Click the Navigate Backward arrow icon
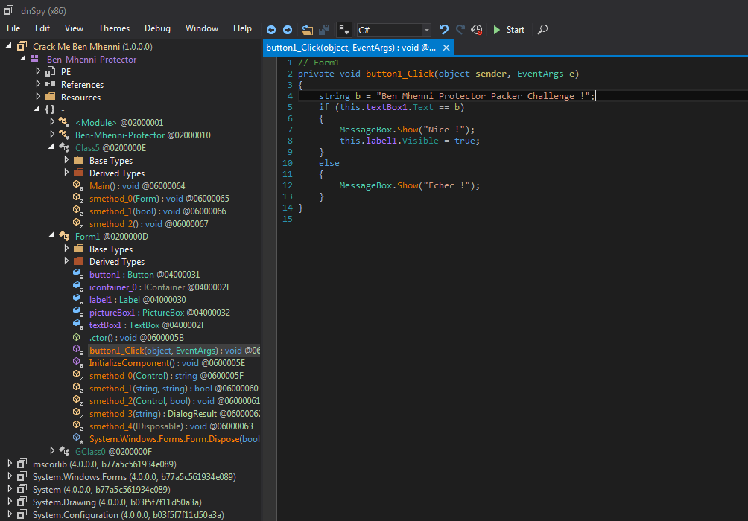Image resolution: width=748 pixels, height=521 pixels. click(x=271, y=30)
